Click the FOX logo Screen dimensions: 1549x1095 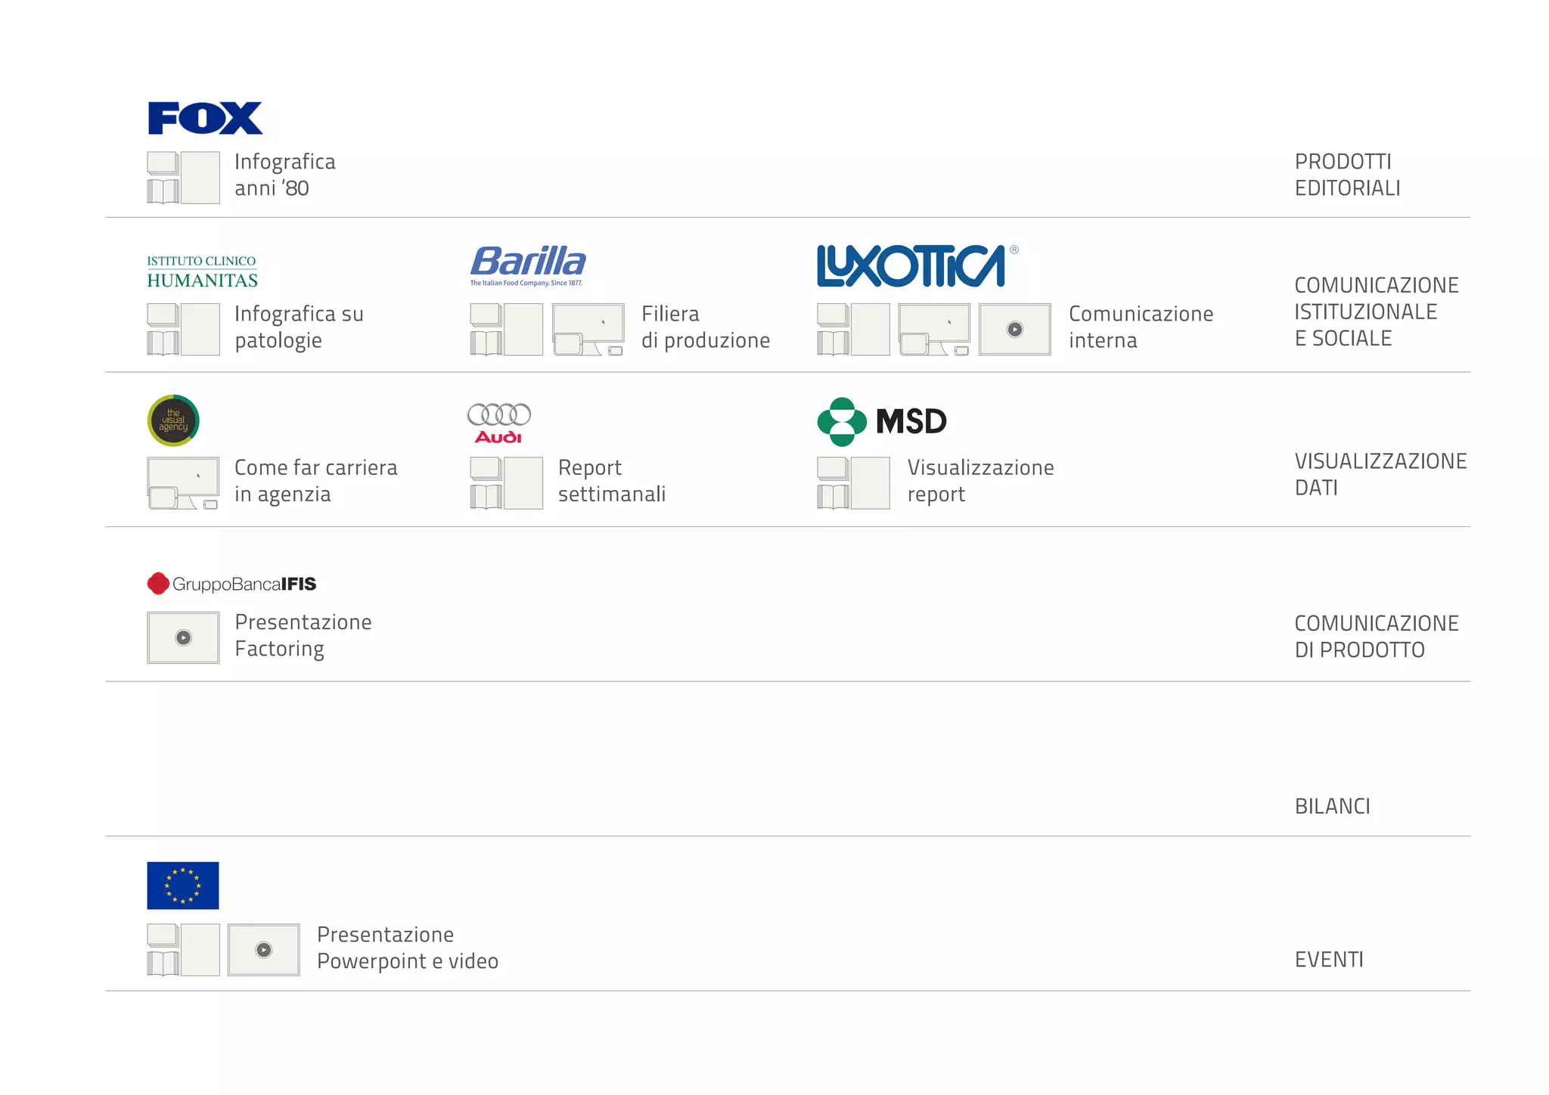tap(205, 118)
